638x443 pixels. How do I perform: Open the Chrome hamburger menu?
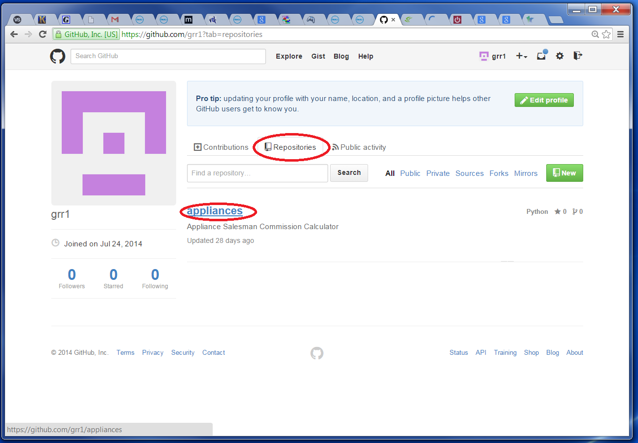click(620, 34)
